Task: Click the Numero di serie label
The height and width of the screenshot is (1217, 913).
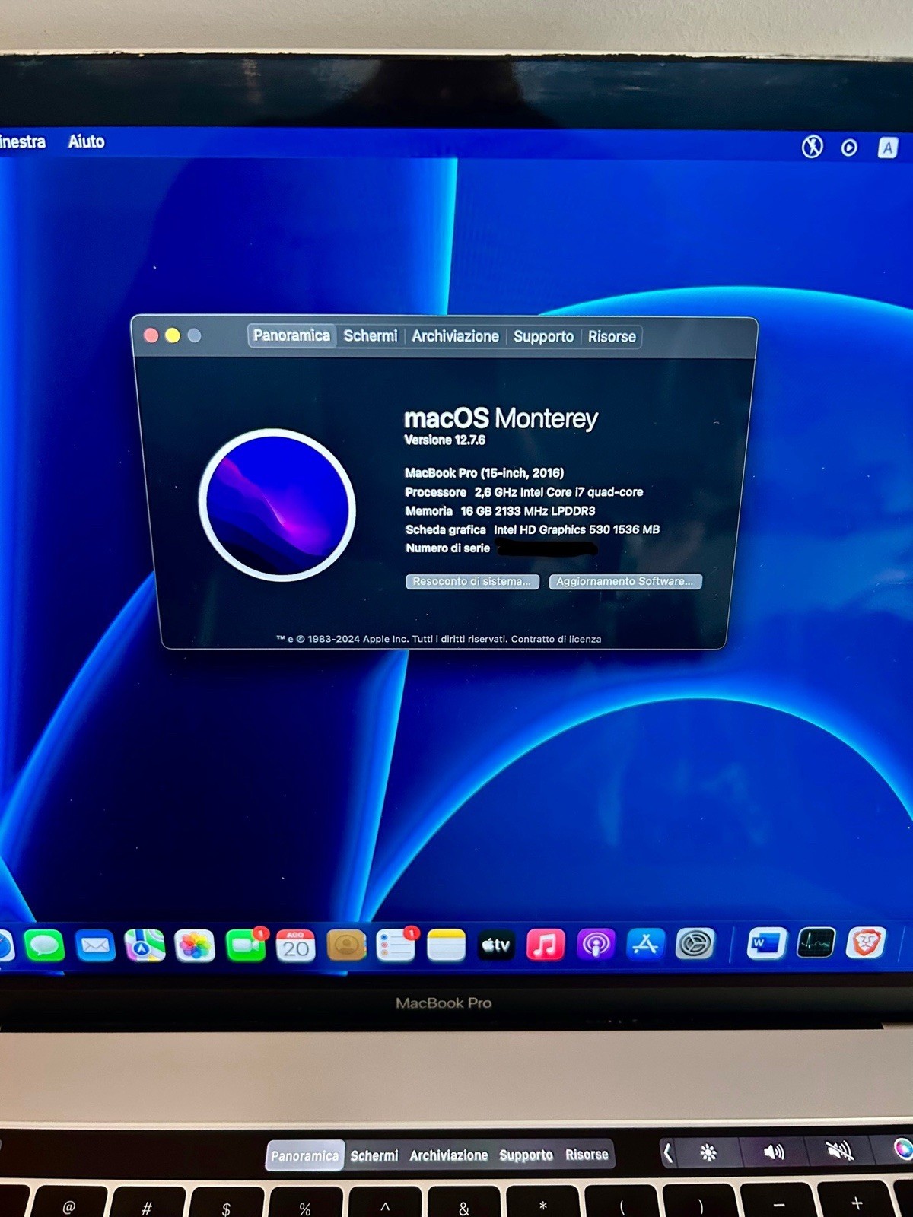Action: [447, 548]
